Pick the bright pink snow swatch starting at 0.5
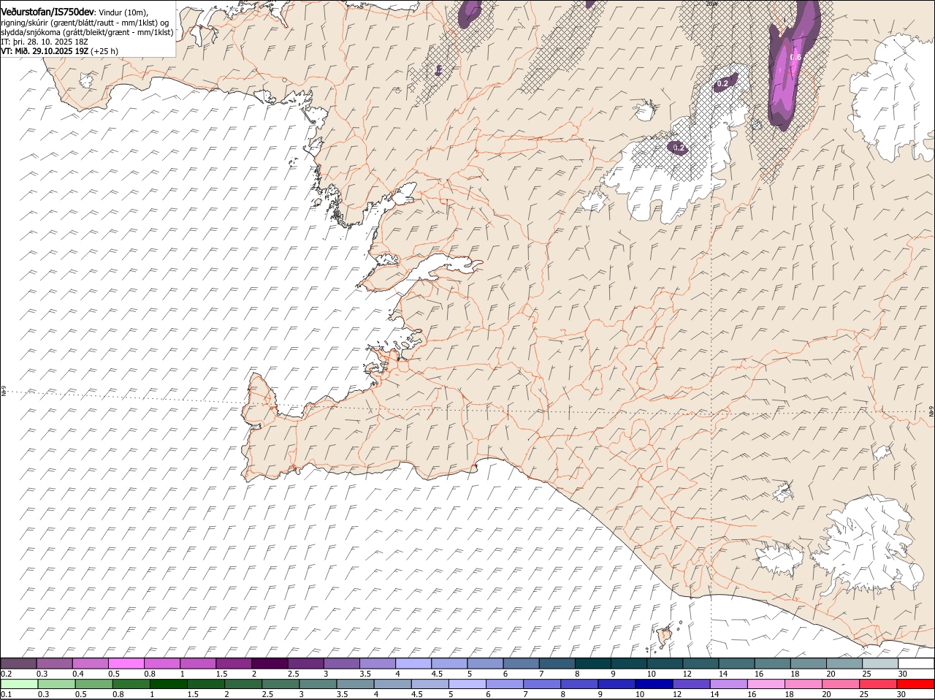Image resolution: width=935 pixels, height=700 pixels. click(x=126, y=663)
